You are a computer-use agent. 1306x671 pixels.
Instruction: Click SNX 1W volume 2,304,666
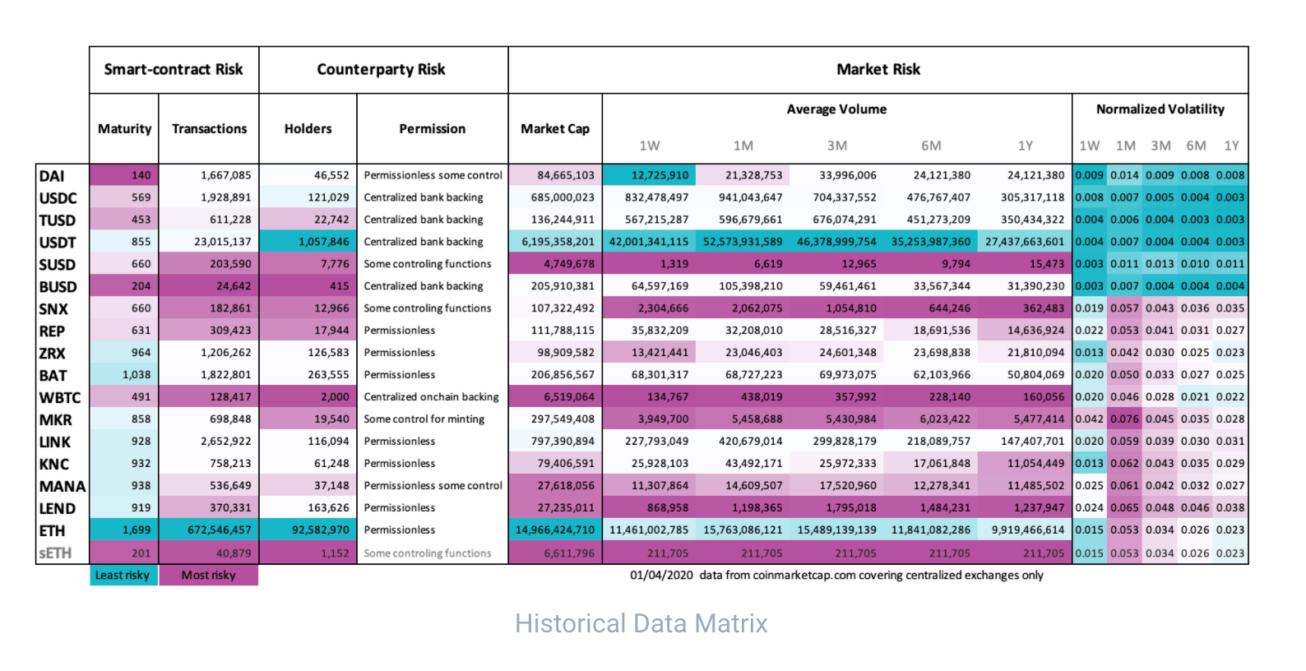tap(663, 308)
